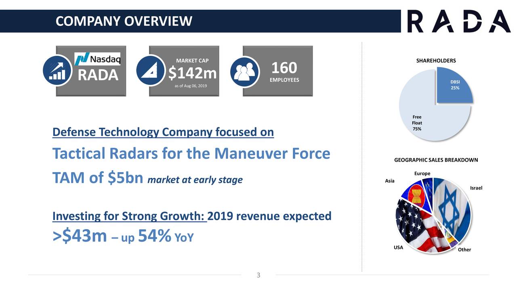Image resolution: width=517 pixels, height=291 pixels.
Task: Click the blue growth chart arrow icon
Action: [57, 70]
